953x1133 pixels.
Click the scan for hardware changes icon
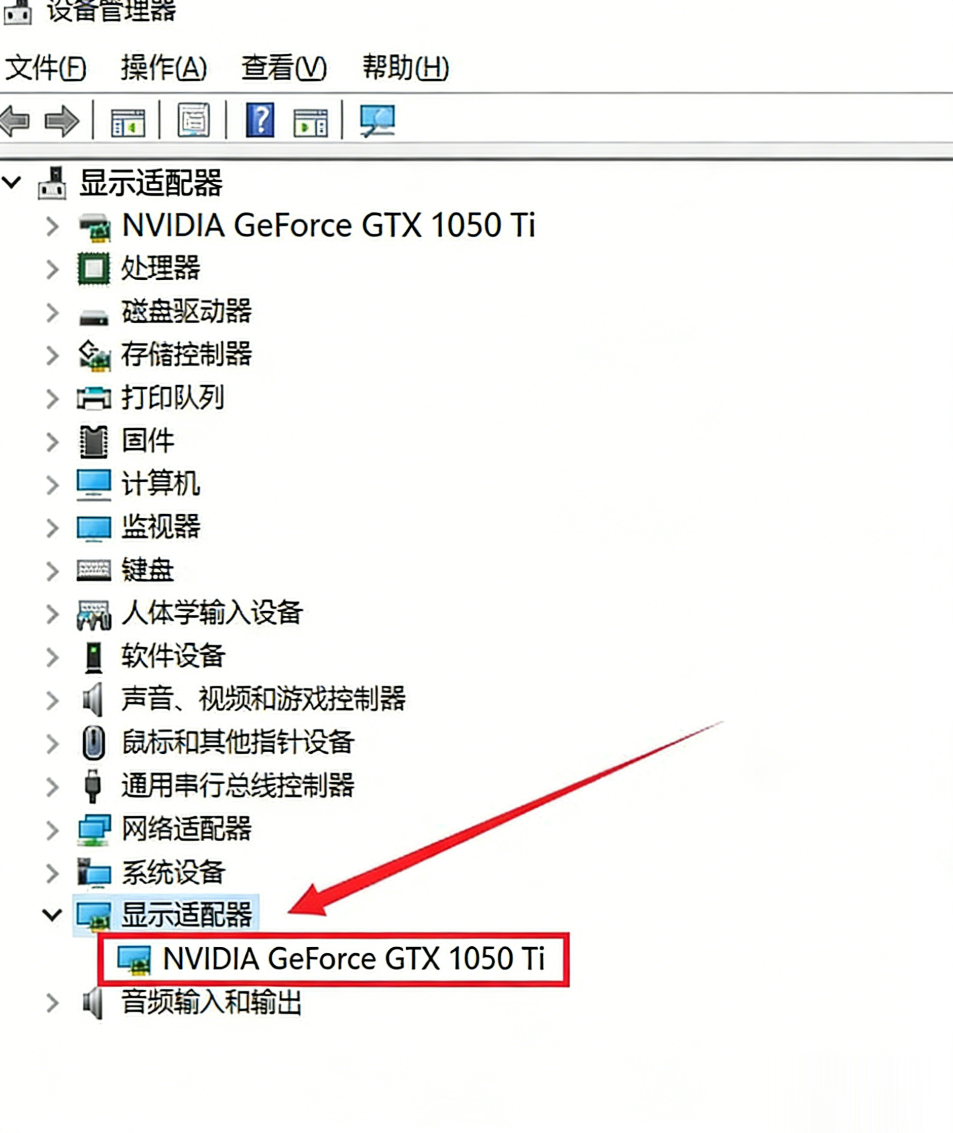click(377, 120)
